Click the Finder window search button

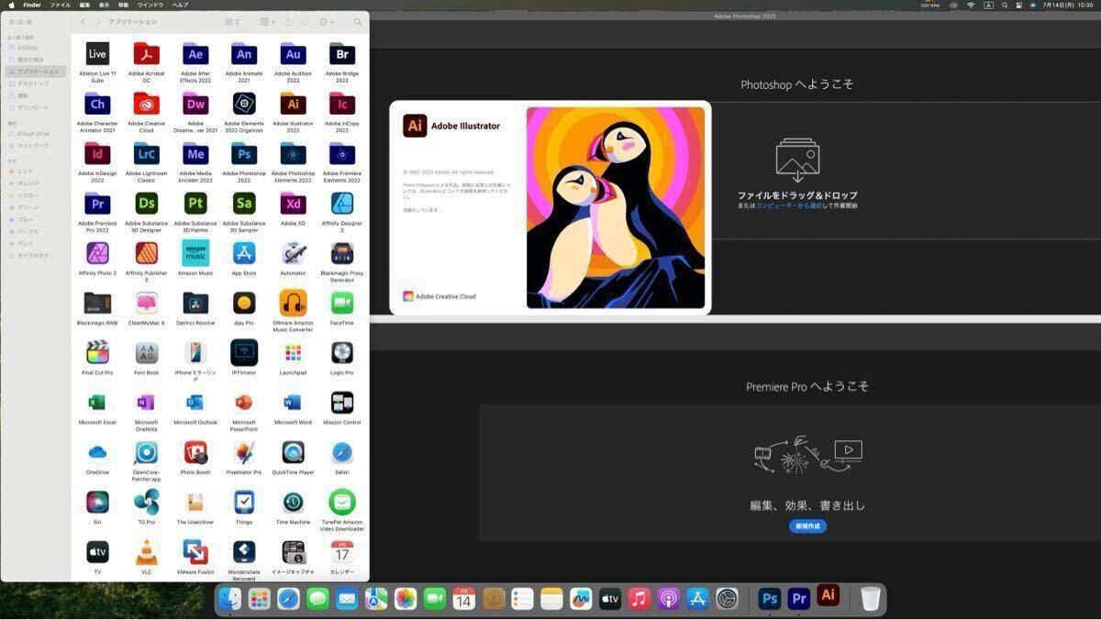click(x=358, y=22)
